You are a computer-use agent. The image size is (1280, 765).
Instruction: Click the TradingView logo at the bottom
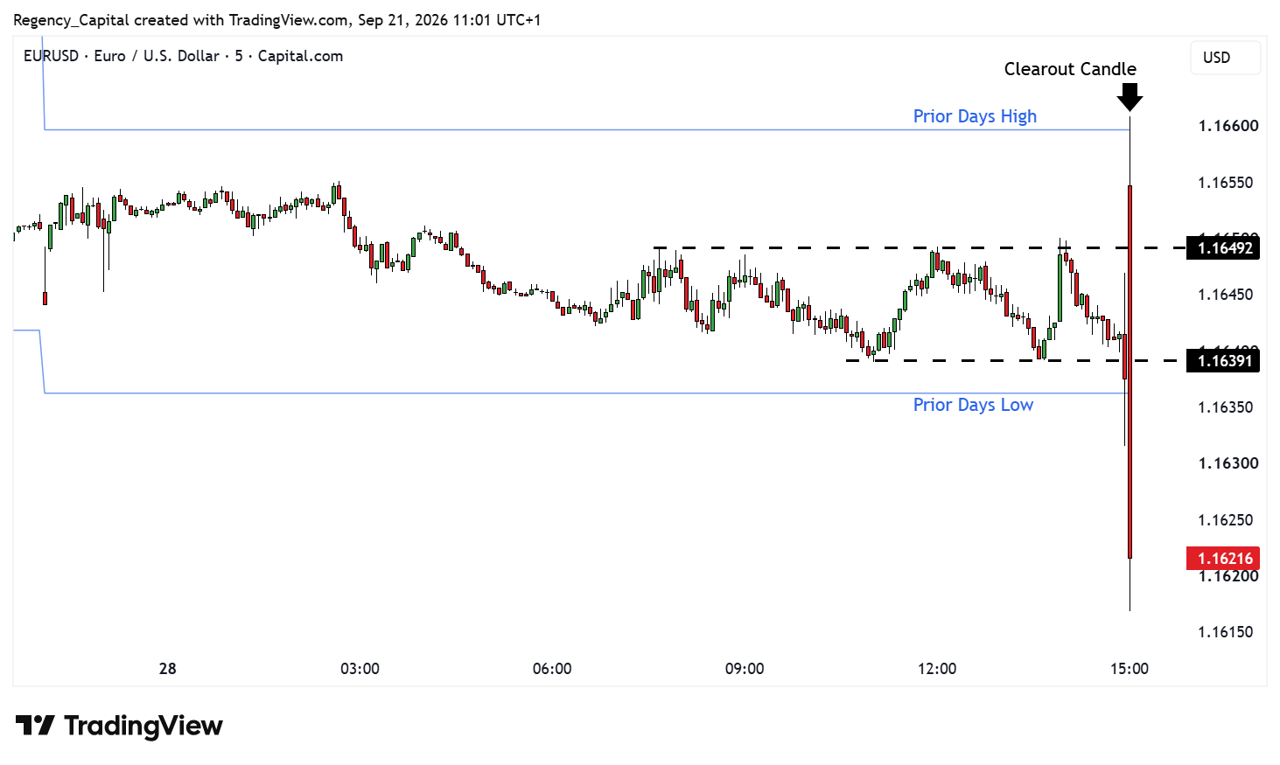coord(119,726)
